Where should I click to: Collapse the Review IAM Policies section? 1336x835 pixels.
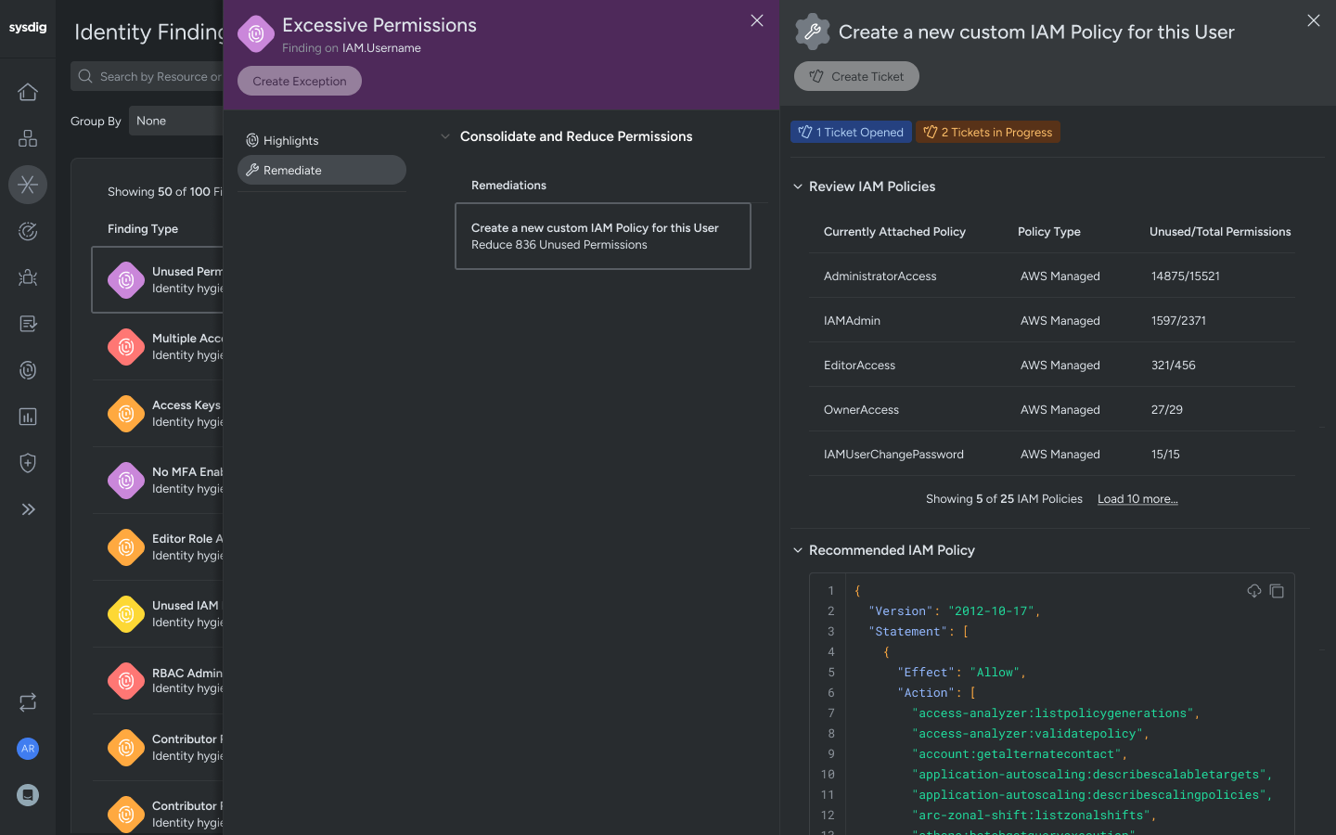pyautogui.click(x=798, y=186)
